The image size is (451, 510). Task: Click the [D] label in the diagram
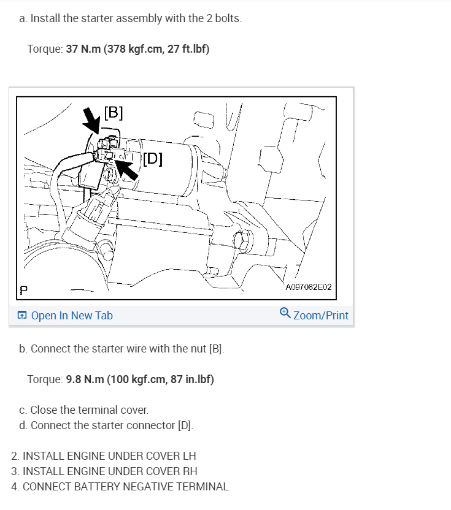[x=153, y=159]
